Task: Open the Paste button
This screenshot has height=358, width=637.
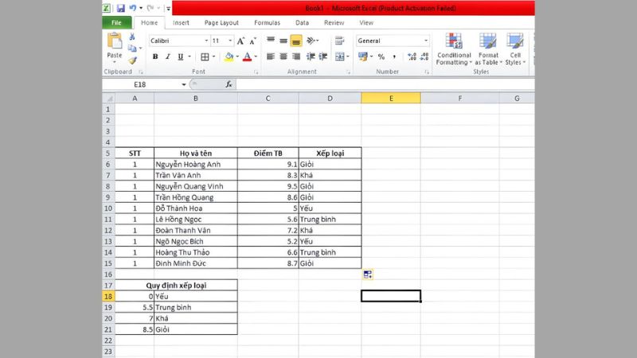Action: click(115, 47)
